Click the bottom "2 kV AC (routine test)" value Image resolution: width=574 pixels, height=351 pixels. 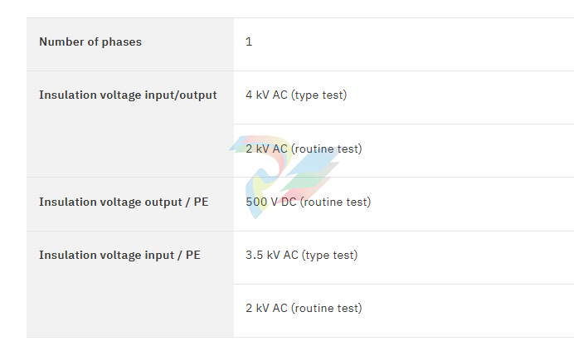[304, 308]
